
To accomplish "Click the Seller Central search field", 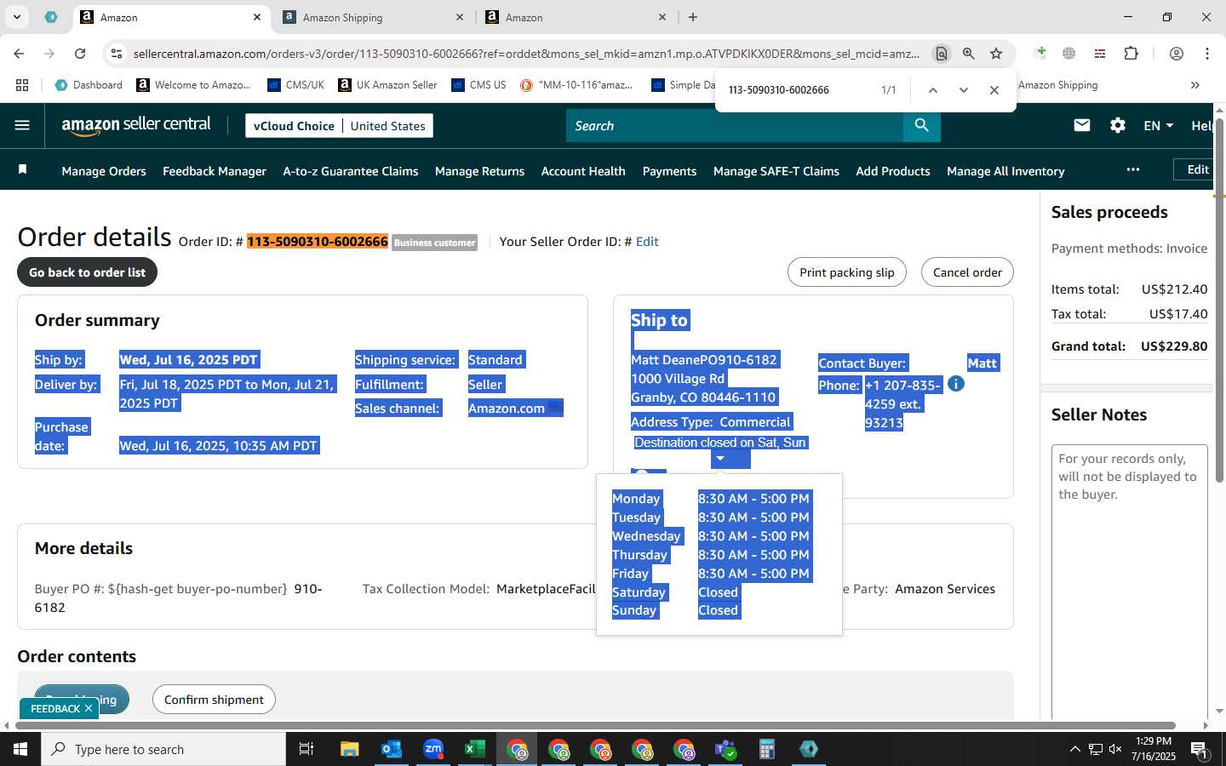I will (734, 125).
